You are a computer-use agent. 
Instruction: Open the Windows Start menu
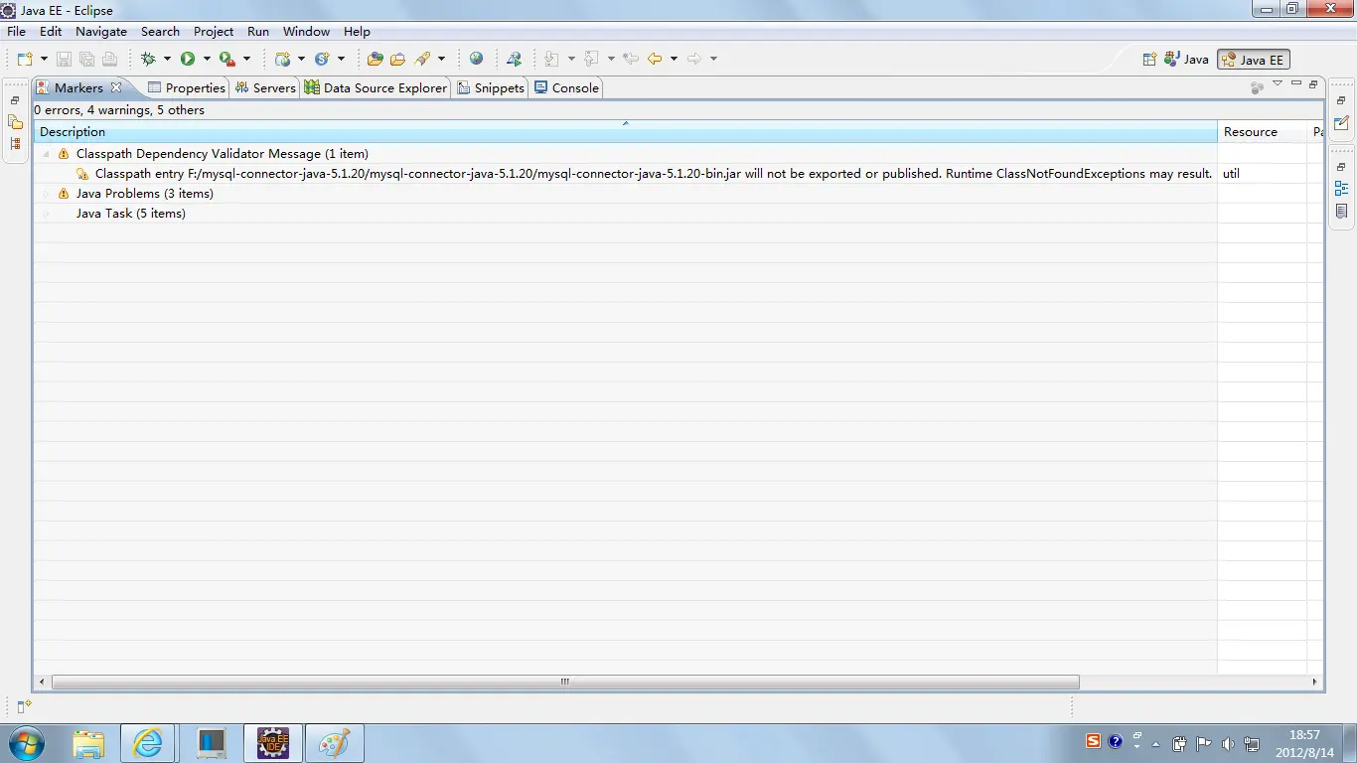[25, 743]
